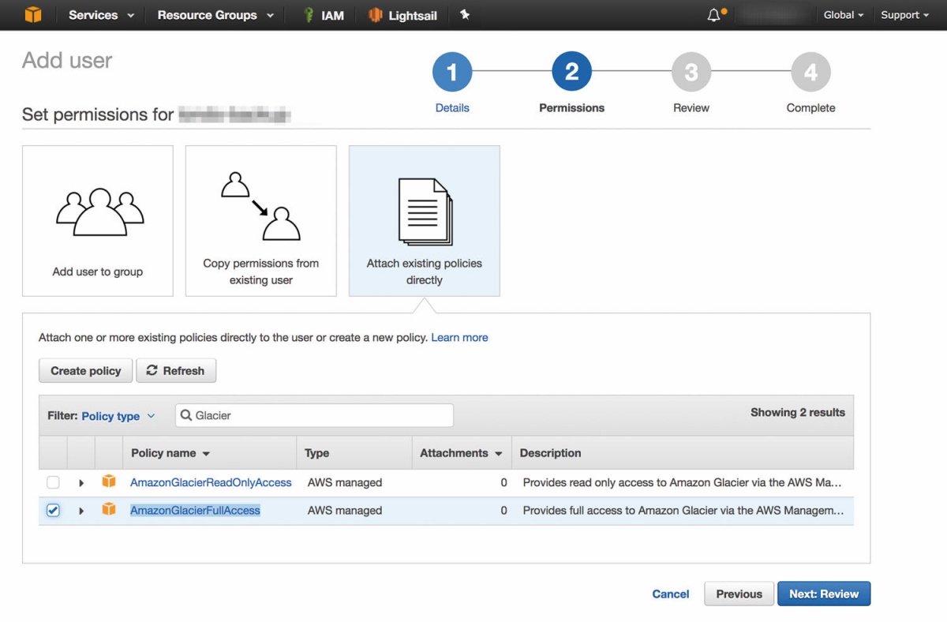This screenshot has height=622, width=947.
Task: Open the Policy type filter dropdown
Action: 118,416
